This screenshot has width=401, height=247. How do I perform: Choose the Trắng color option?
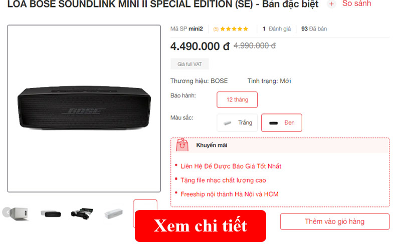point(237,122)
